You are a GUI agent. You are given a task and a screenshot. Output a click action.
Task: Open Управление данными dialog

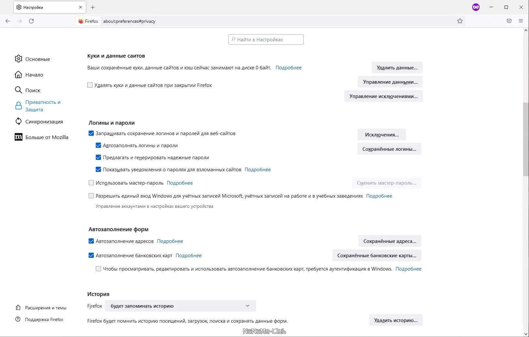390,82
